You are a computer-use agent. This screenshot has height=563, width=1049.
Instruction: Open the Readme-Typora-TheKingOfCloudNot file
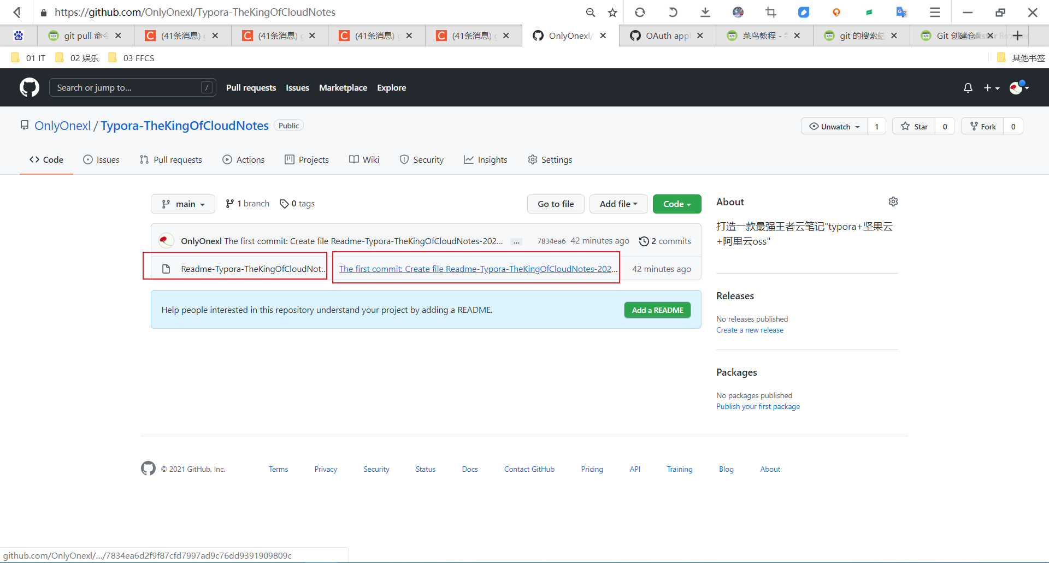pyautogui.click(x=253, y=269)
